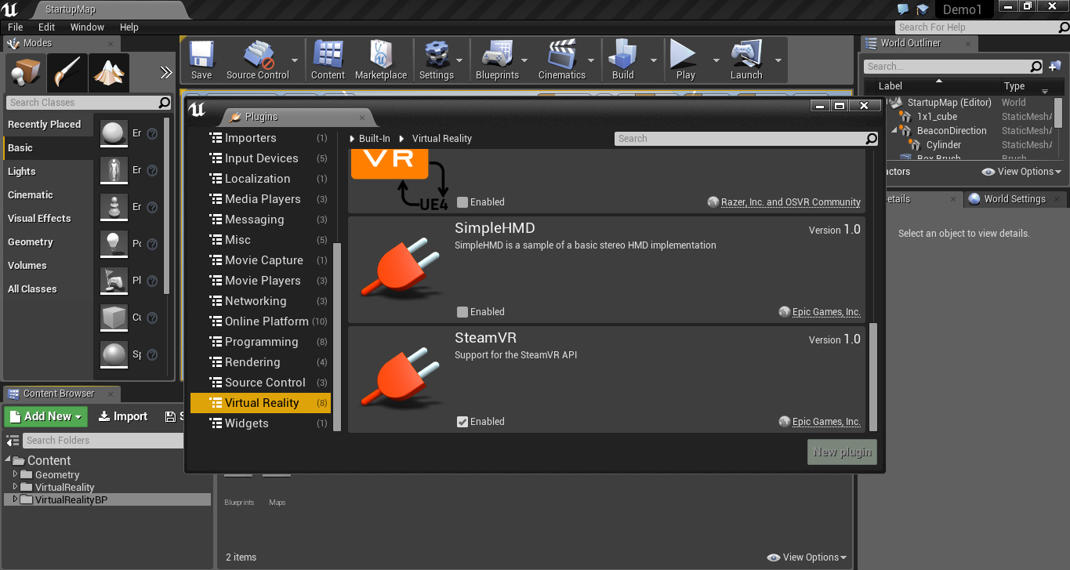Viewport: 1070px width, 570px height.
Task: Click the Modes panel class list scrollbar
Action: [166, 205]
